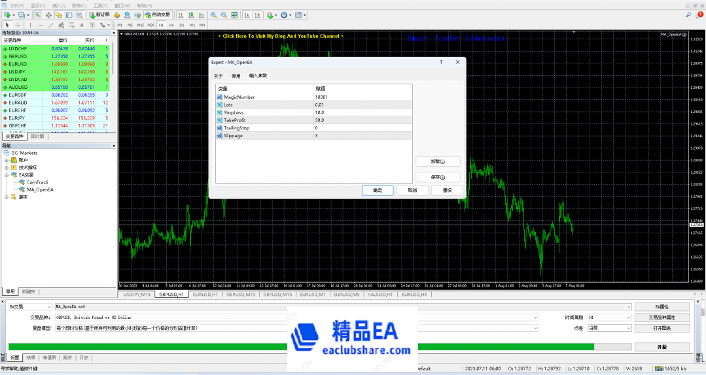Open the 工具(T) menu
This screenshot has height=375, width=706.
point(100,5)
